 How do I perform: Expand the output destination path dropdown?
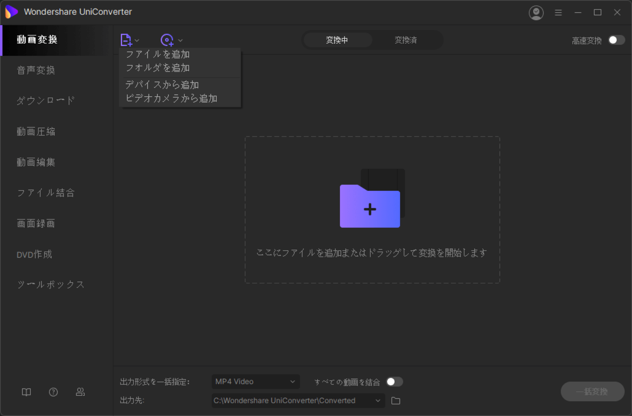click(x=377, y=400)
